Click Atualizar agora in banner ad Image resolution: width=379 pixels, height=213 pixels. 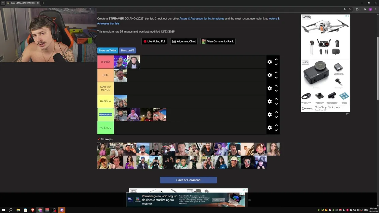click(x=218, y=200)
